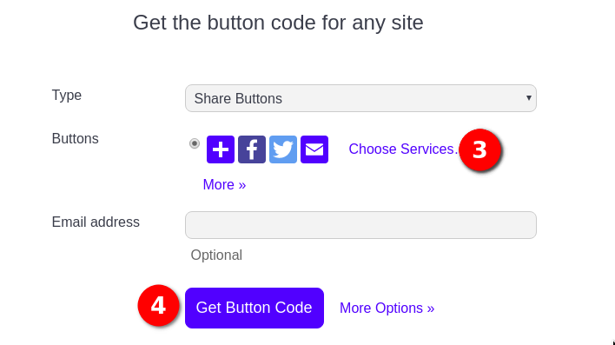Open the Type dropdown showing Share Buttons
615x345 pixels.
360,98
